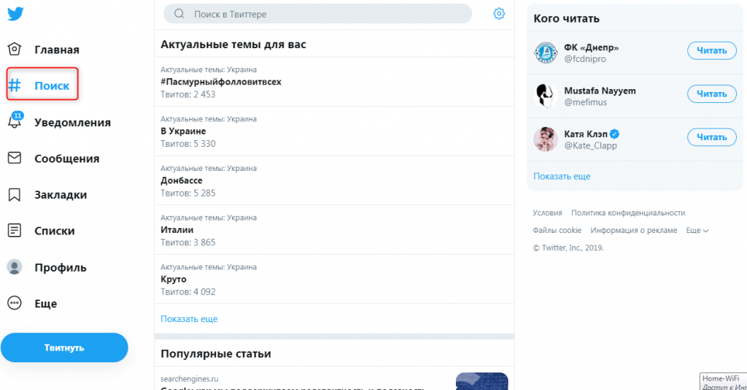Open Сообщения in the sidebar
747x390 pixels.
[x=66, y=158]
